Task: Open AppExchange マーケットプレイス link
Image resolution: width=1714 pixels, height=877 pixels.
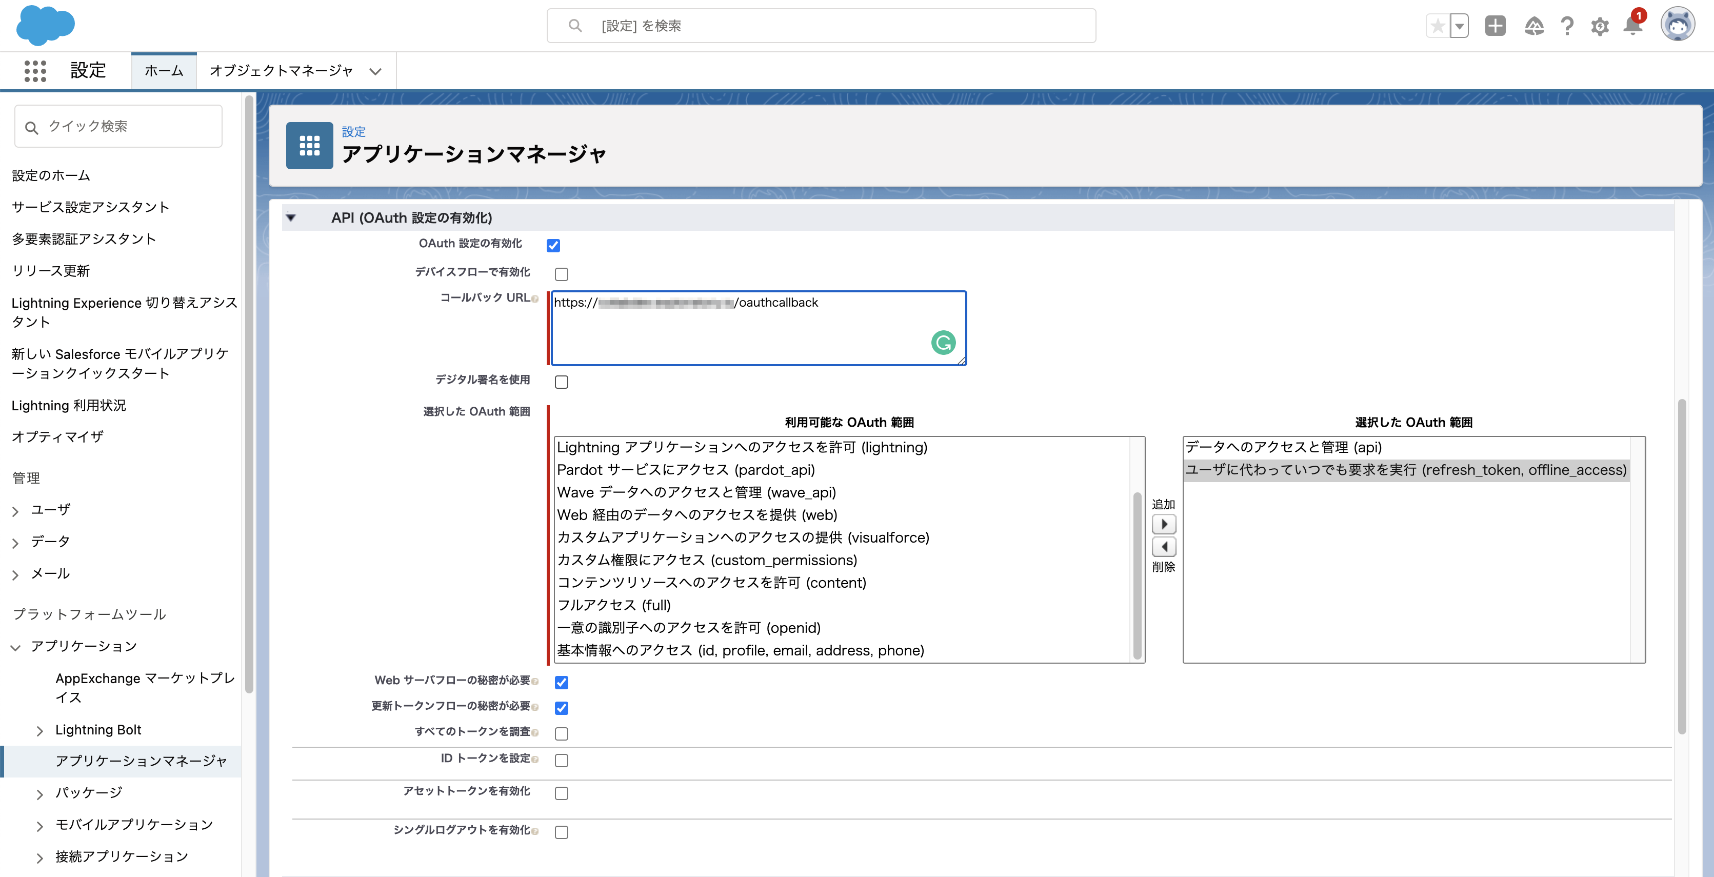Action: (145, 688)
